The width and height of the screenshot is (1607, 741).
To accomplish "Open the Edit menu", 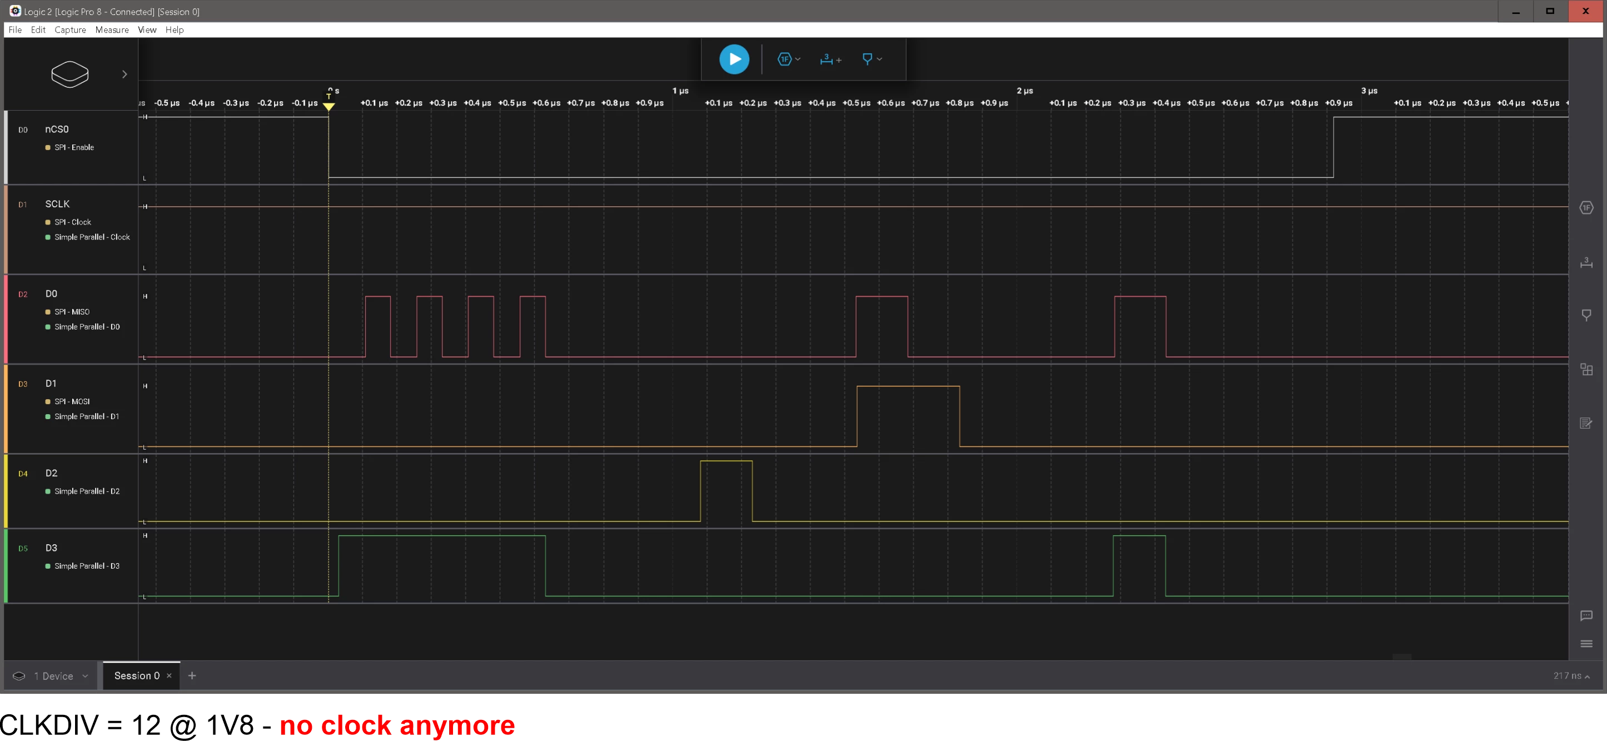I will coord(38,30).
